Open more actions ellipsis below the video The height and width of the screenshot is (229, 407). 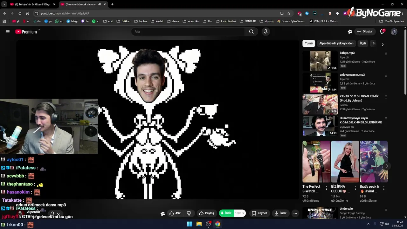click(x=295, y=213)
